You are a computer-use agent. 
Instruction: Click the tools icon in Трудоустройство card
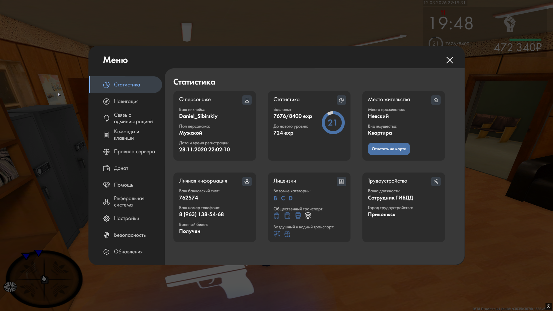pos(436,181)
